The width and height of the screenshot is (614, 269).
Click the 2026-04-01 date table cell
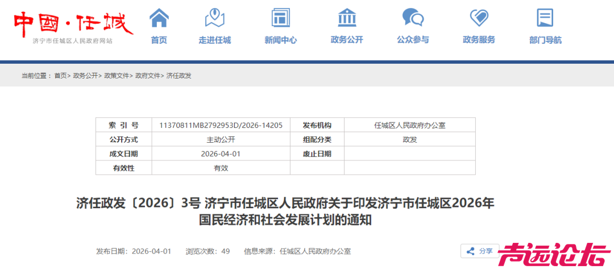point(221,154)
